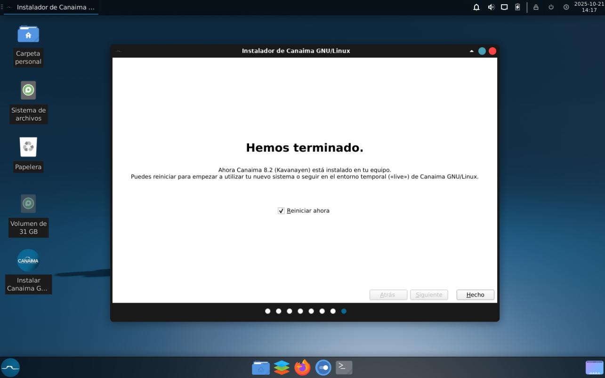The height and width of the screenshot is (378, 605).
Task: Open the notifications bell in the panel
Action: pyautogui.click(x=476, y=7)
